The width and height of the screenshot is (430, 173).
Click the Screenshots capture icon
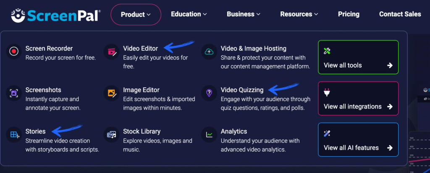(14, 93)
